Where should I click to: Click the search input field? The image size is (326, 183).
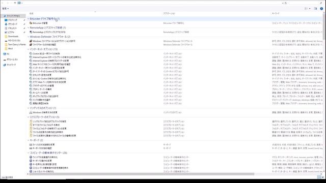(x=304, y=3)
